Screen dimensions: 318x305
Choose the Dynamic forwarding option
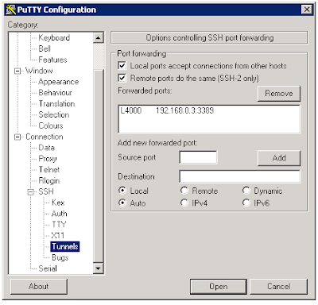246,191
